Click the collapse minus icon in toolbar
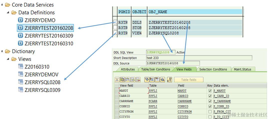The height and width of the screenshot is (119, 269). (157, 79)
